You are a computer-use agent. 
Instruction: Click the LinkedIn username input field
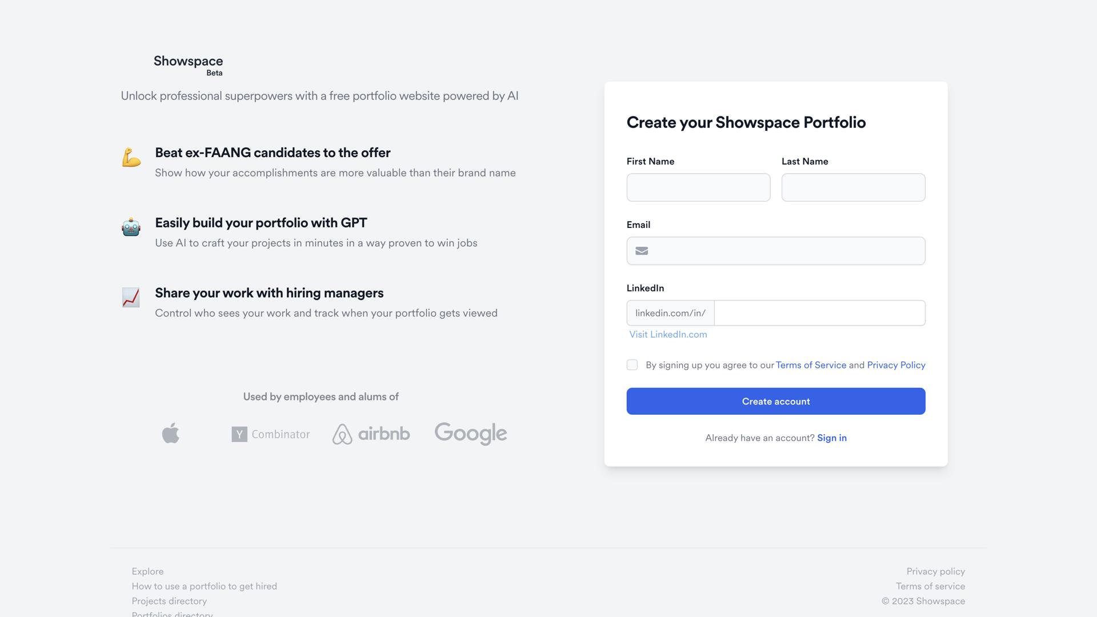(819, 313)
